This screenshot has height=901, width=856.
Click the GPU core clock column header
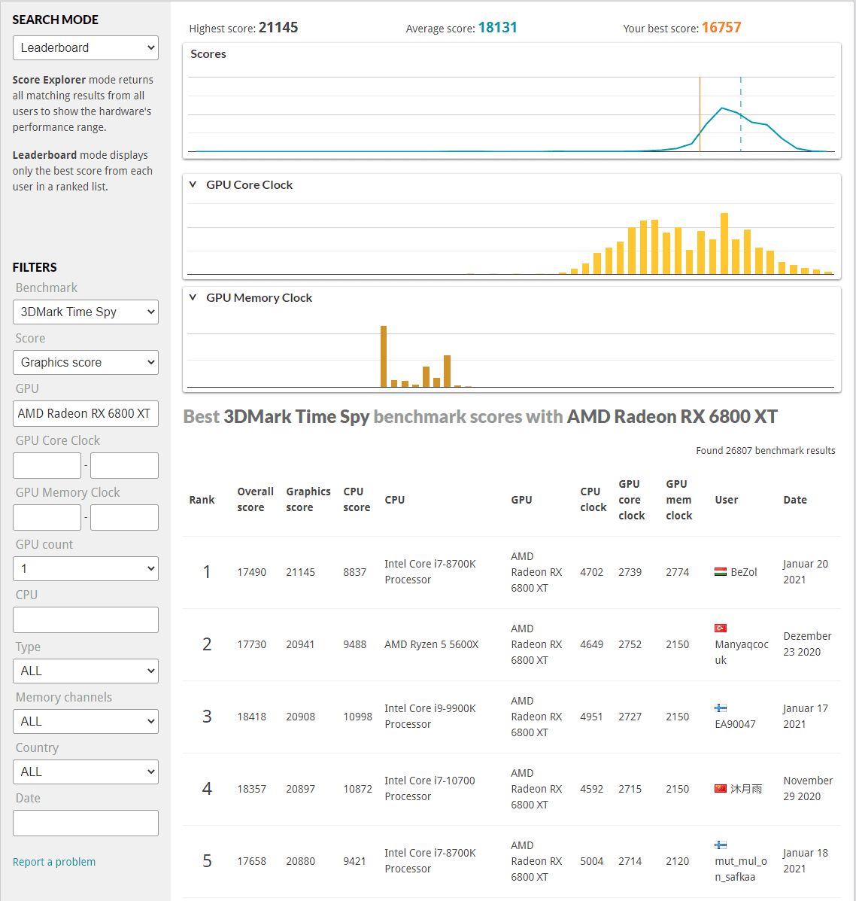(632, 500)
